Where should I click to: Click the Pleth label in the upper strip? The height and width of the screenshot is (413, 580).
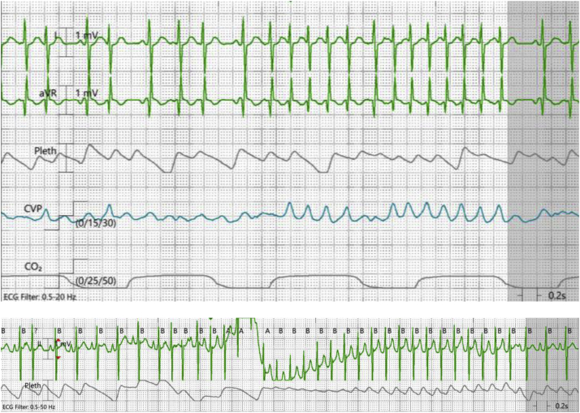tap(45, 151)
